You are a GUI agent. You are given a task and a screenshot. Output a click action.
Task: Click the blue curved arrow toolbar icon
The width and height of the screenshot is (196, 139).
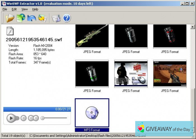(32, 18)
